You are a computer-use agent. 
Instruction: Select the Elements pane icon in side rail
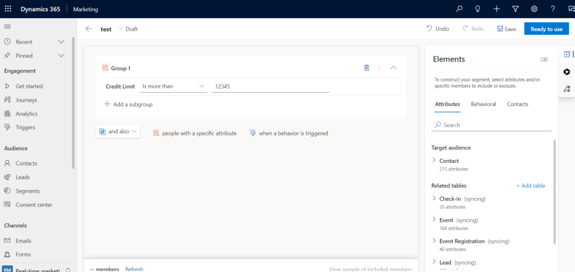click(567, 55)
